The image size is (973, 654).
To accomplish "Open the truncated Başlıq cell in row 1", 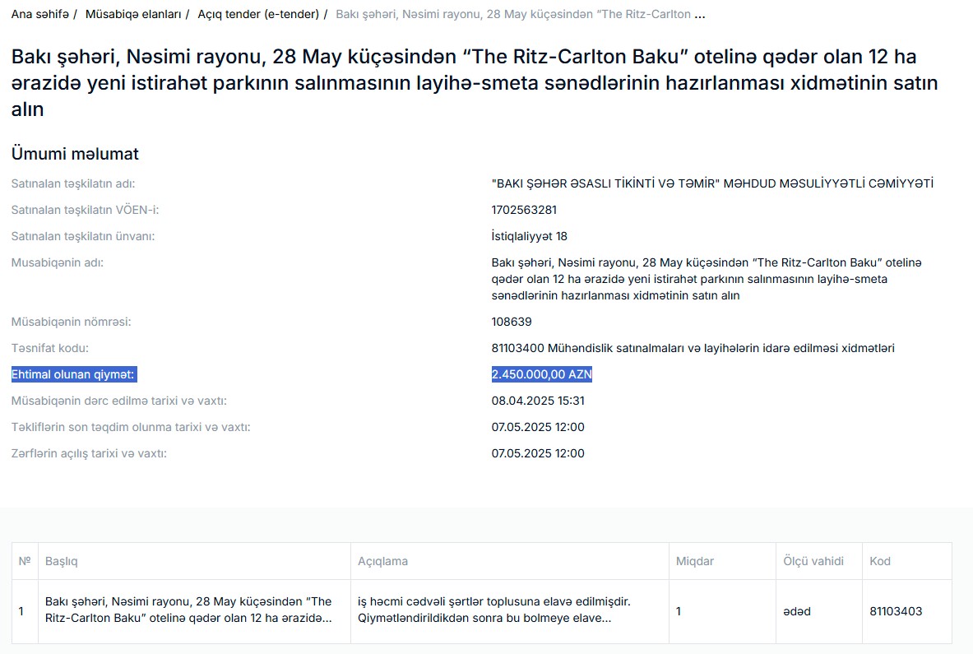I will 188,610.
